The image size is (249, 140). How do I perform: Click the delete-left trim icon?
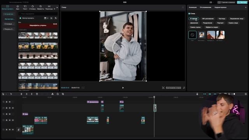coord(26,94)
